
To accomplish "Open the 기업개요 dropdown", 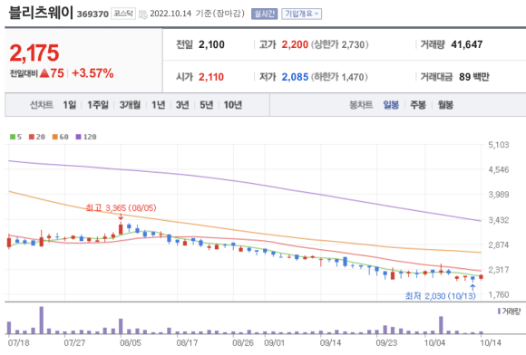I will coord(301,14).
